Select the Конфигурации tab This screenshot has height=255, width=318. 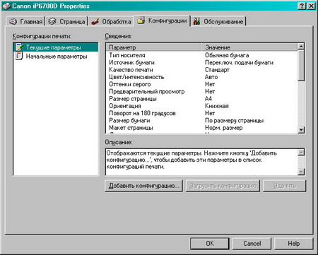tap(162, 20)
